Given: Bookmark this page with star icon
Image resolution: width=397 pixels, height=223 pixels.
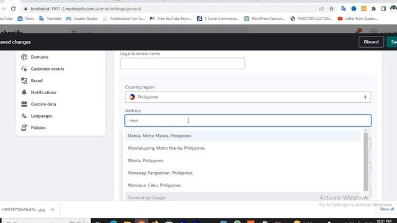Looking at the screenshot, I should pos(331,9).
